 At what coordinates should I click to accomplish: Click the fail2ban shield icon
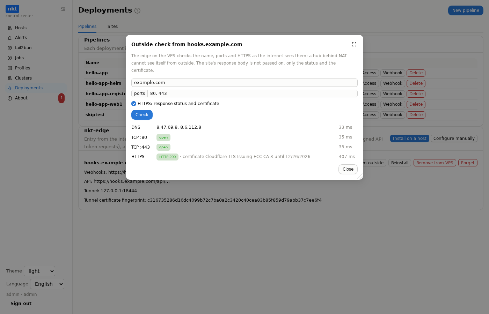pos(10,48)
